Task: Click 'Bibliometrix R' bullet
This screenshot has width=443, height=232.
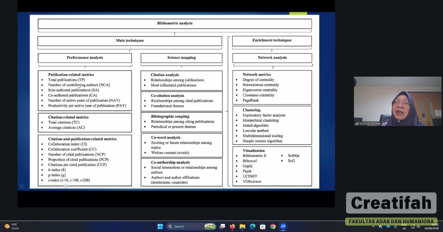Action: [x=254, y=156]
